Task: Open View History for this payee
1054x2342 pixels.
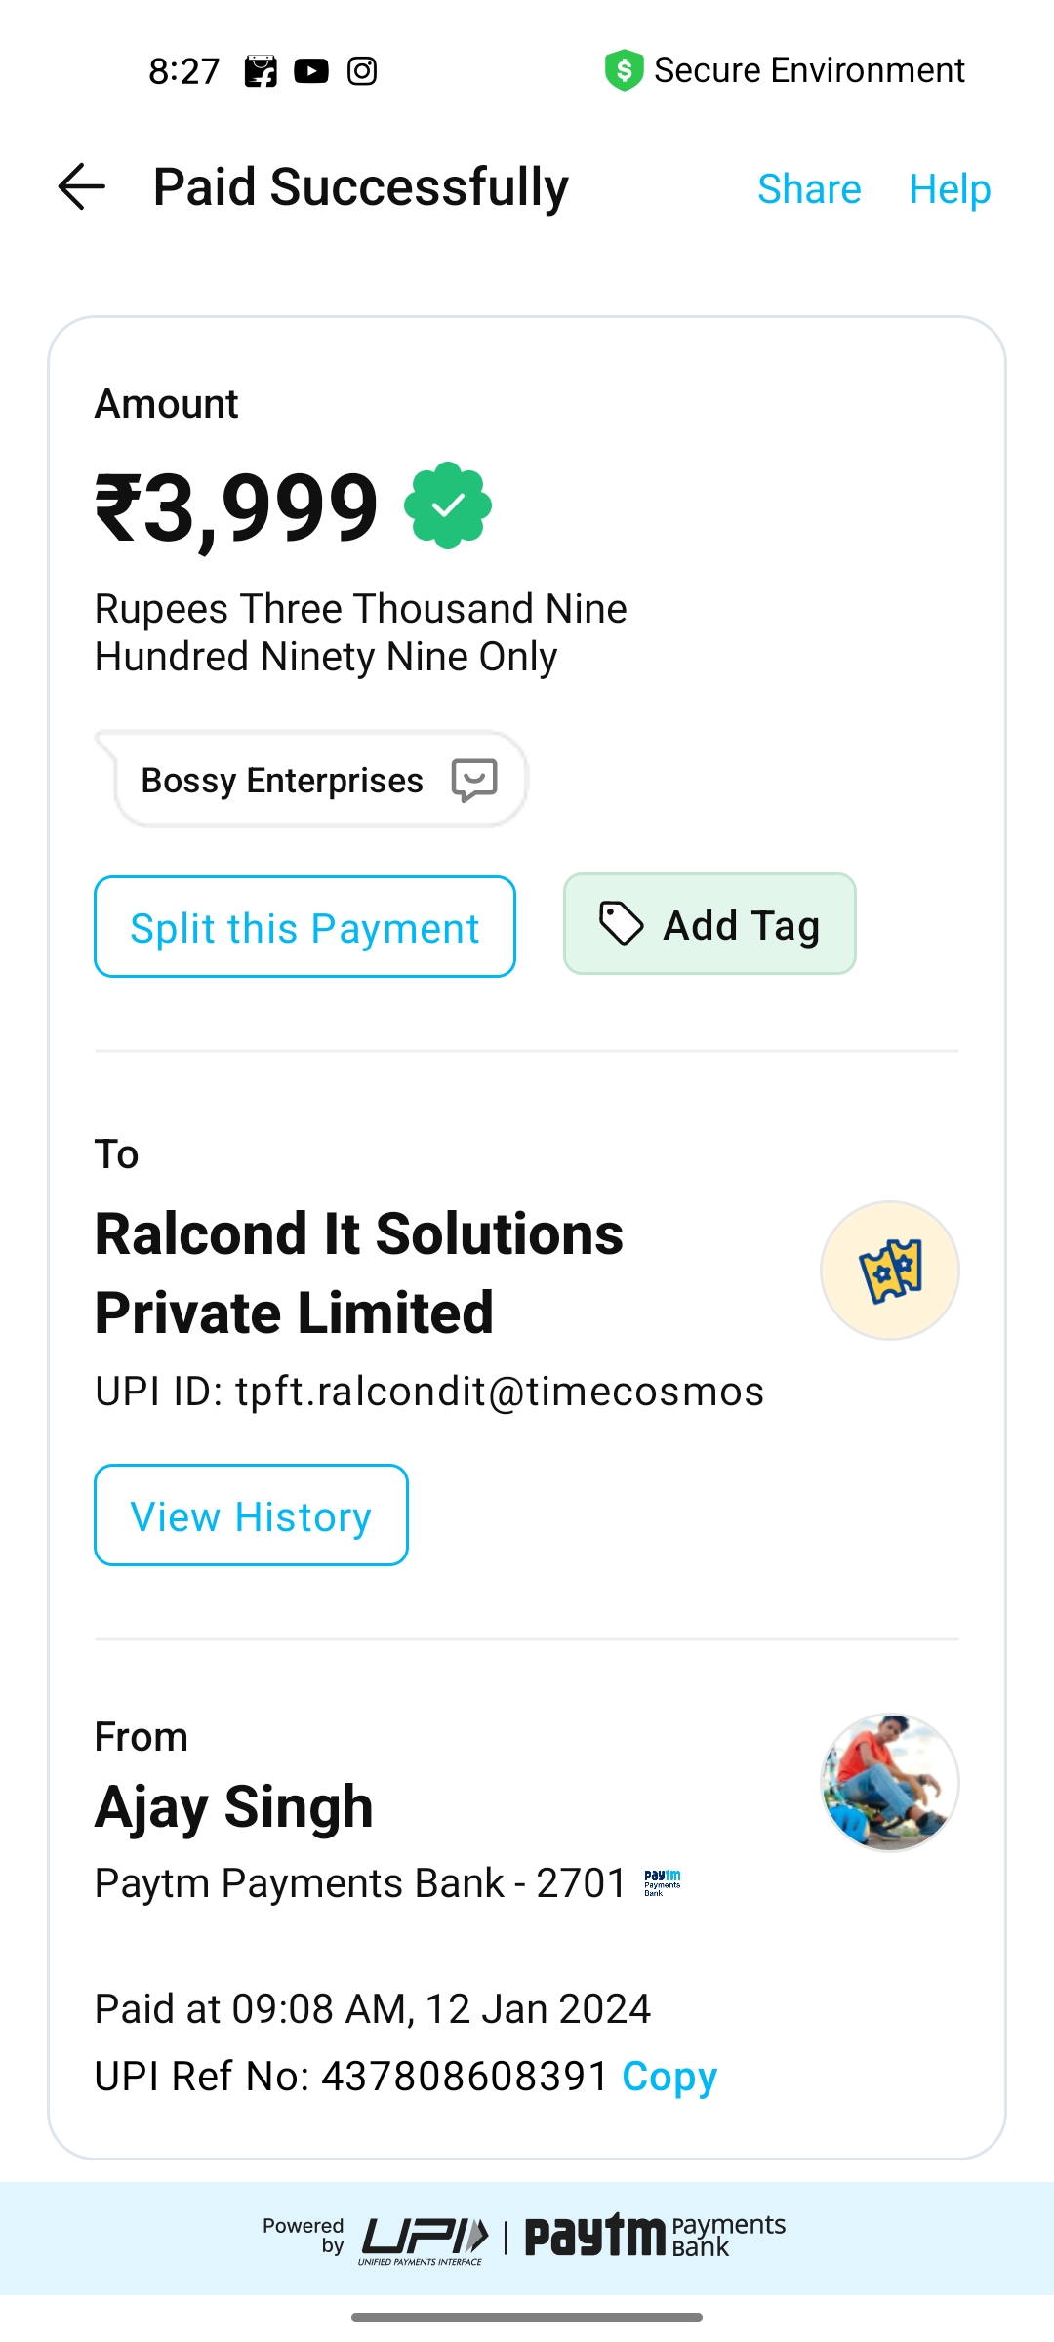Action: [x=251, y=1515]
